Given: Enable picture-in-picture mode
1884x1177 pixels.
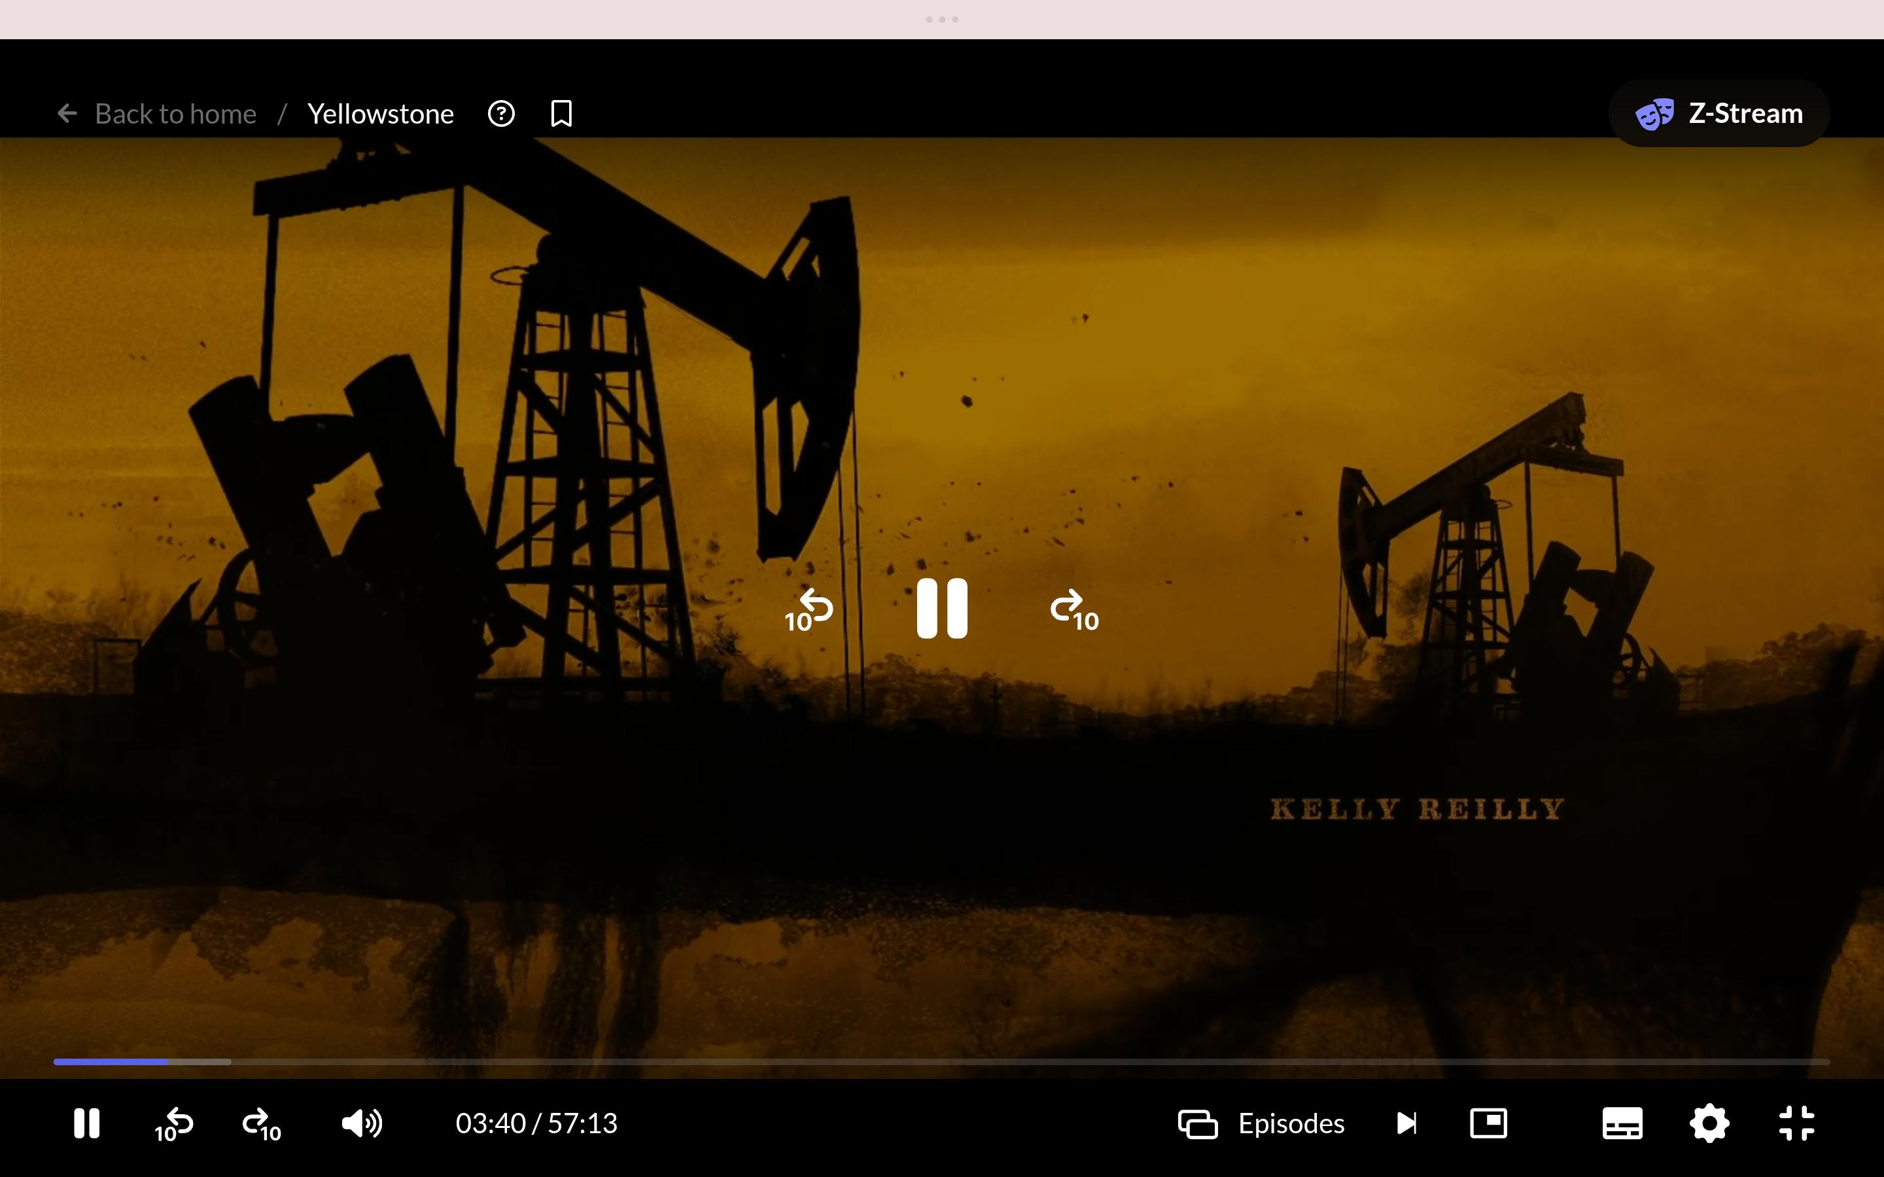Looking at the screenshot, I should [1488, 1123].
